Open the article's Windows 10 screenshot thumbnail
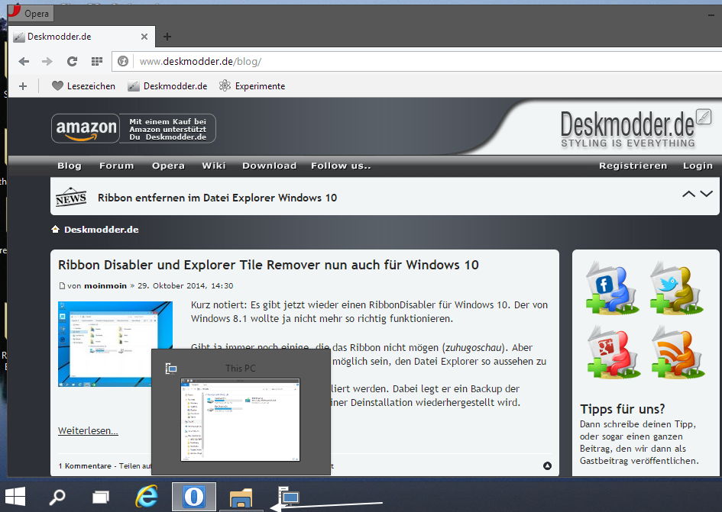Image resolution: width=722 pixels, height=512 pixels. 115,344
